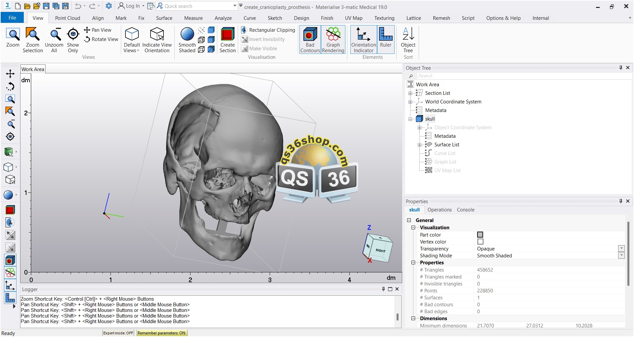Toggle bad contours in left sidebar
Screen dimensions: 634x337
[x=10, y=260]
